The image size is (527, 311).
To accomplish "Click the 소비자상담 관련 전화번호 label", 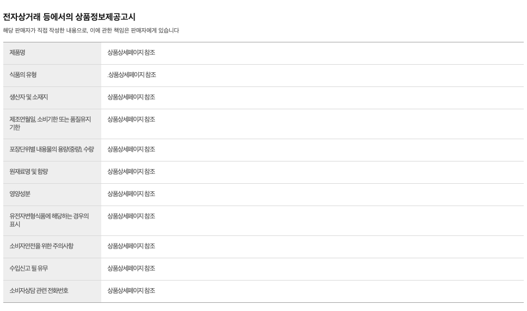I will point(39,291).
